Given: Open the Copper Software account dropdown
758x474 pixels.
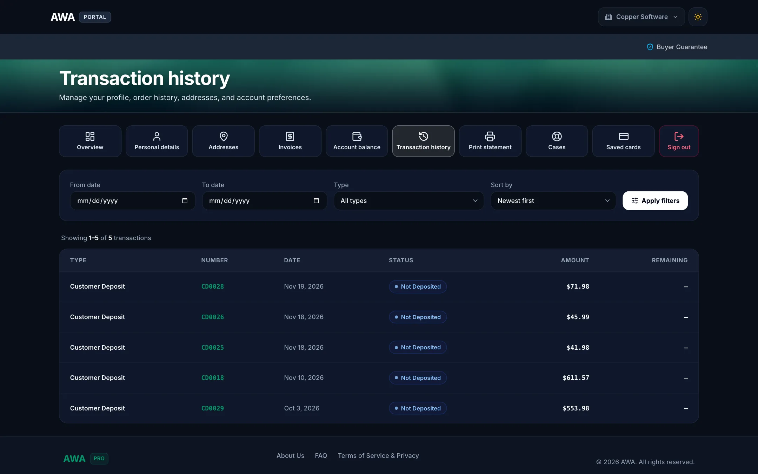Looking at the screenshot, I should point(641,17).
